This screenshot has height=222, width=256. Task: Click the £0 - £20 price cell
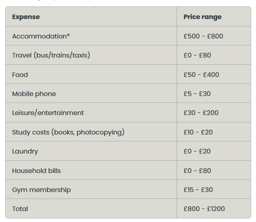coord(197,151)
